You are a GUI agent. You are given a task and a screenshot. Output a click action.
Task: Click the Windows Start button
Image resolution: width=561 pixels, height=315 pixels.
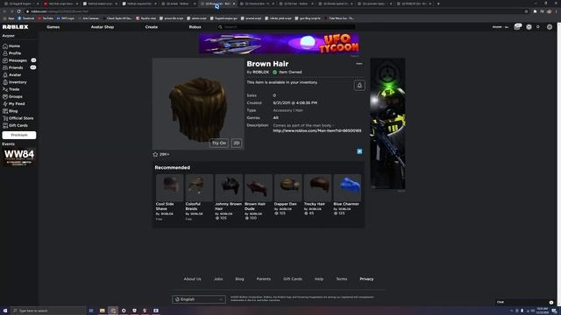pyautogui.click(x=5, y=311)
